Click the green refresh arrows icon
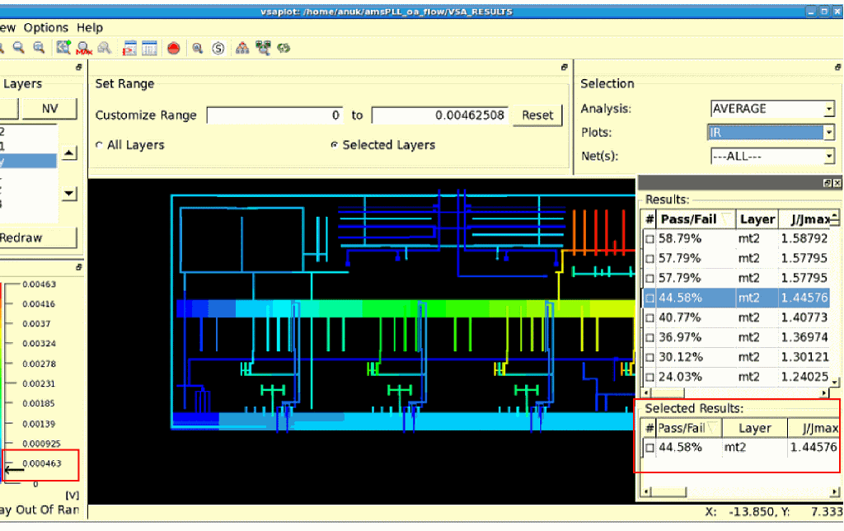844x531 pixels. [284, 49]
